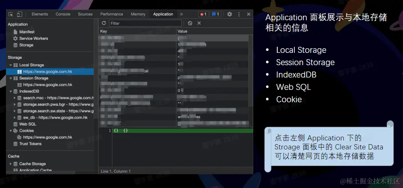Click the Local Storage grid icon
403x188 pixels.
pos(15,65)
